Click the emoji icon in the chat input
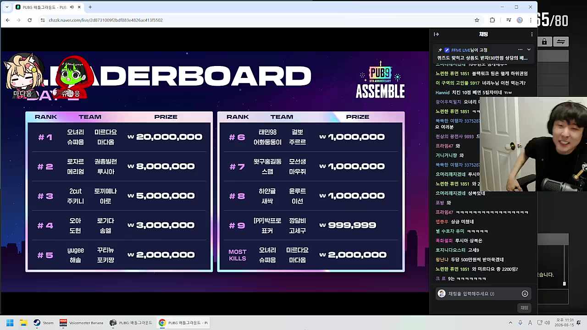The height and width of the screenshot is (330, 587). [x=525, y=293]
